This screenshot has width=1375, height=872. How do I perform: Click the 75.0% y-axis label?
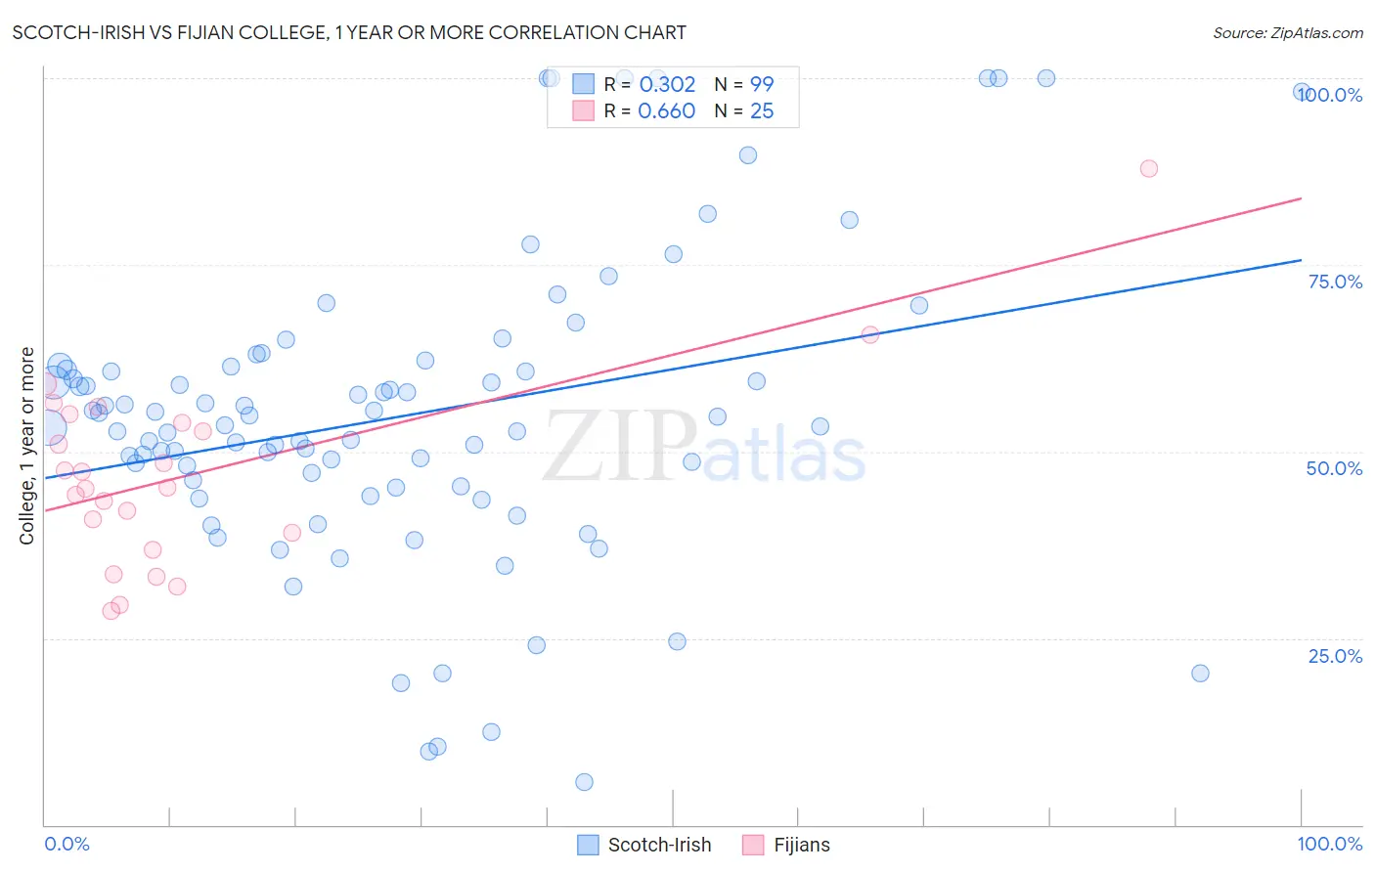[1336, 282]
